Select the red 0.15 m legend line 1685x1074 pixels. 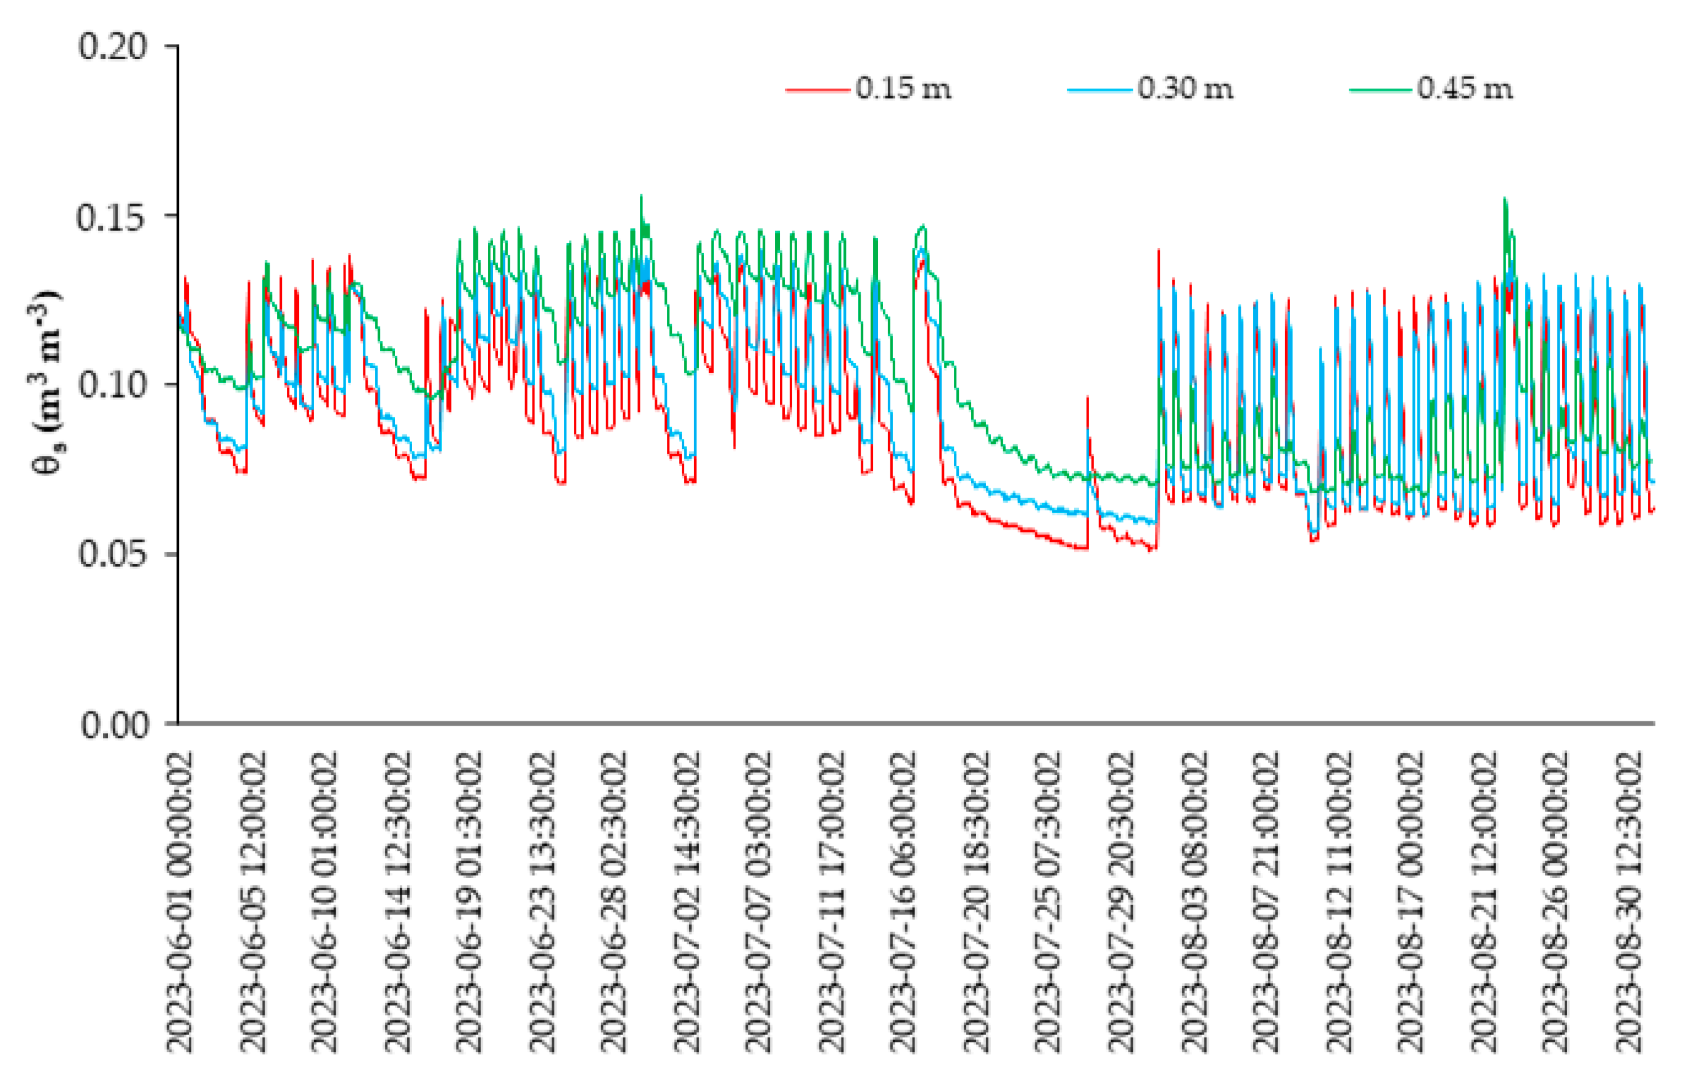click(818, 90)
